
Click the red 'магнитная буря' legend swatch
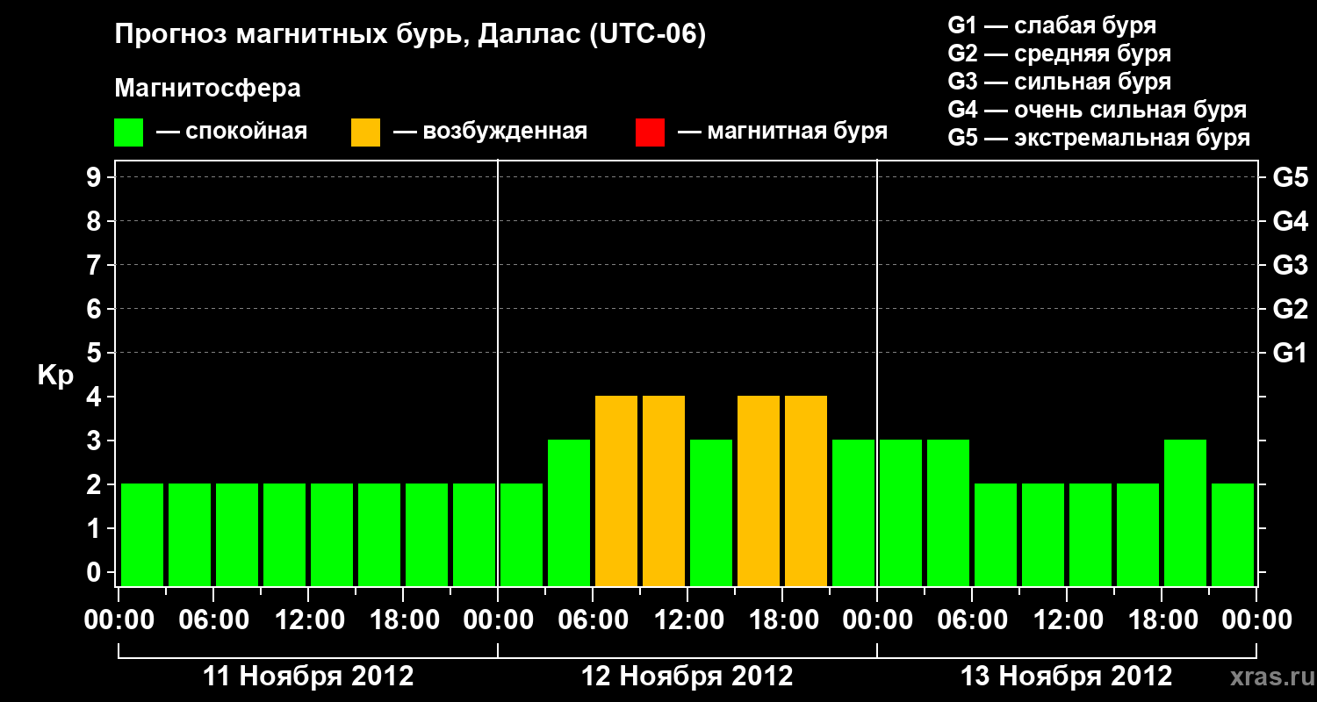coord(650,133)
